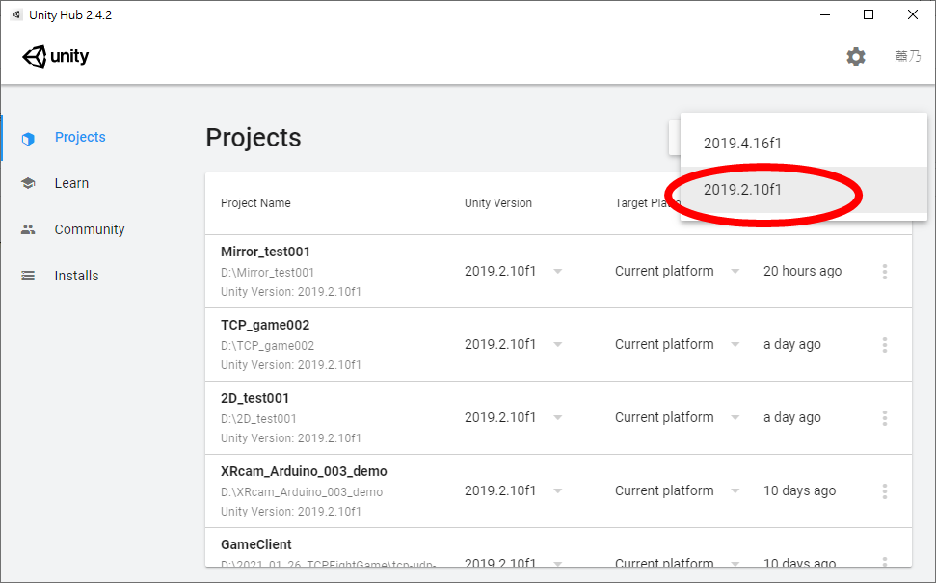Image resolution: width=936 pixels, height=583 pixels.
Task: Go to the Installs tab
Action: click(76, 276)
